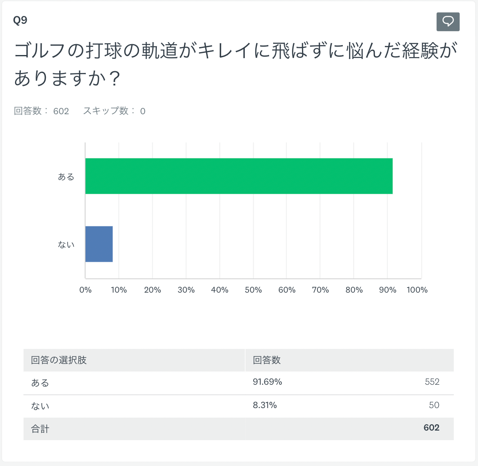Click the green ある bar in chart
478x466 pixels.
[239, 176]
